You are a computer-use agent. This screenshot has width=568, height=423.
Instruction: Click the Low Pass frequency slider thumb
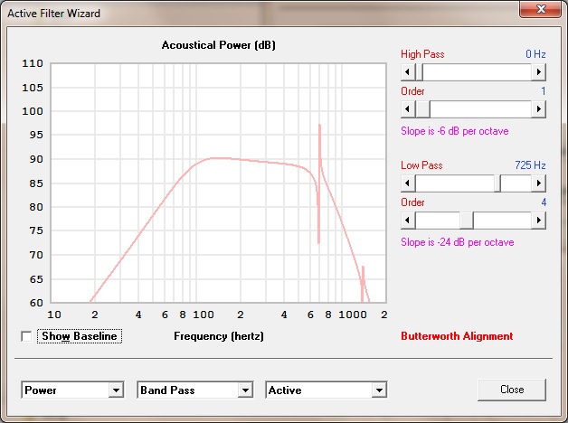click(497, 183)
